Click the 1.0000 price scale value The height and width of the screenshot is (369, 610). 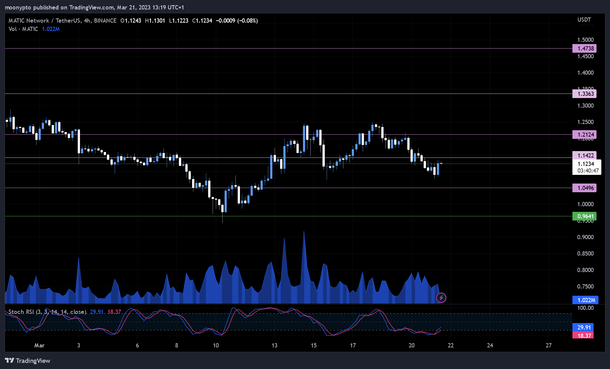click(x=585, y=204)
